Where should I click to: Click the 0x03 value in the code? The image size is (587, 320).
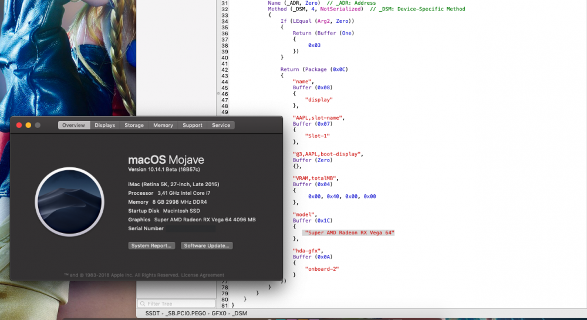click(x=315, y=45)
